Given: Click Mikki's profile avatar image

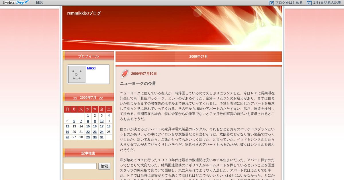Looking at the screenshot, I should click(77, 74).
